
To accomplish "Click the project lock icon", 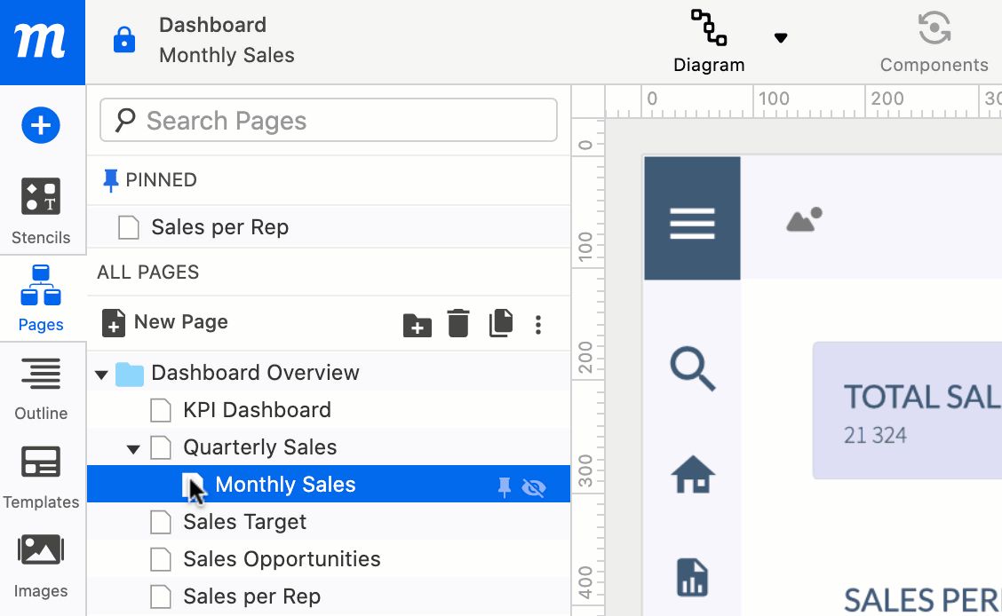I will click(124, 41).
